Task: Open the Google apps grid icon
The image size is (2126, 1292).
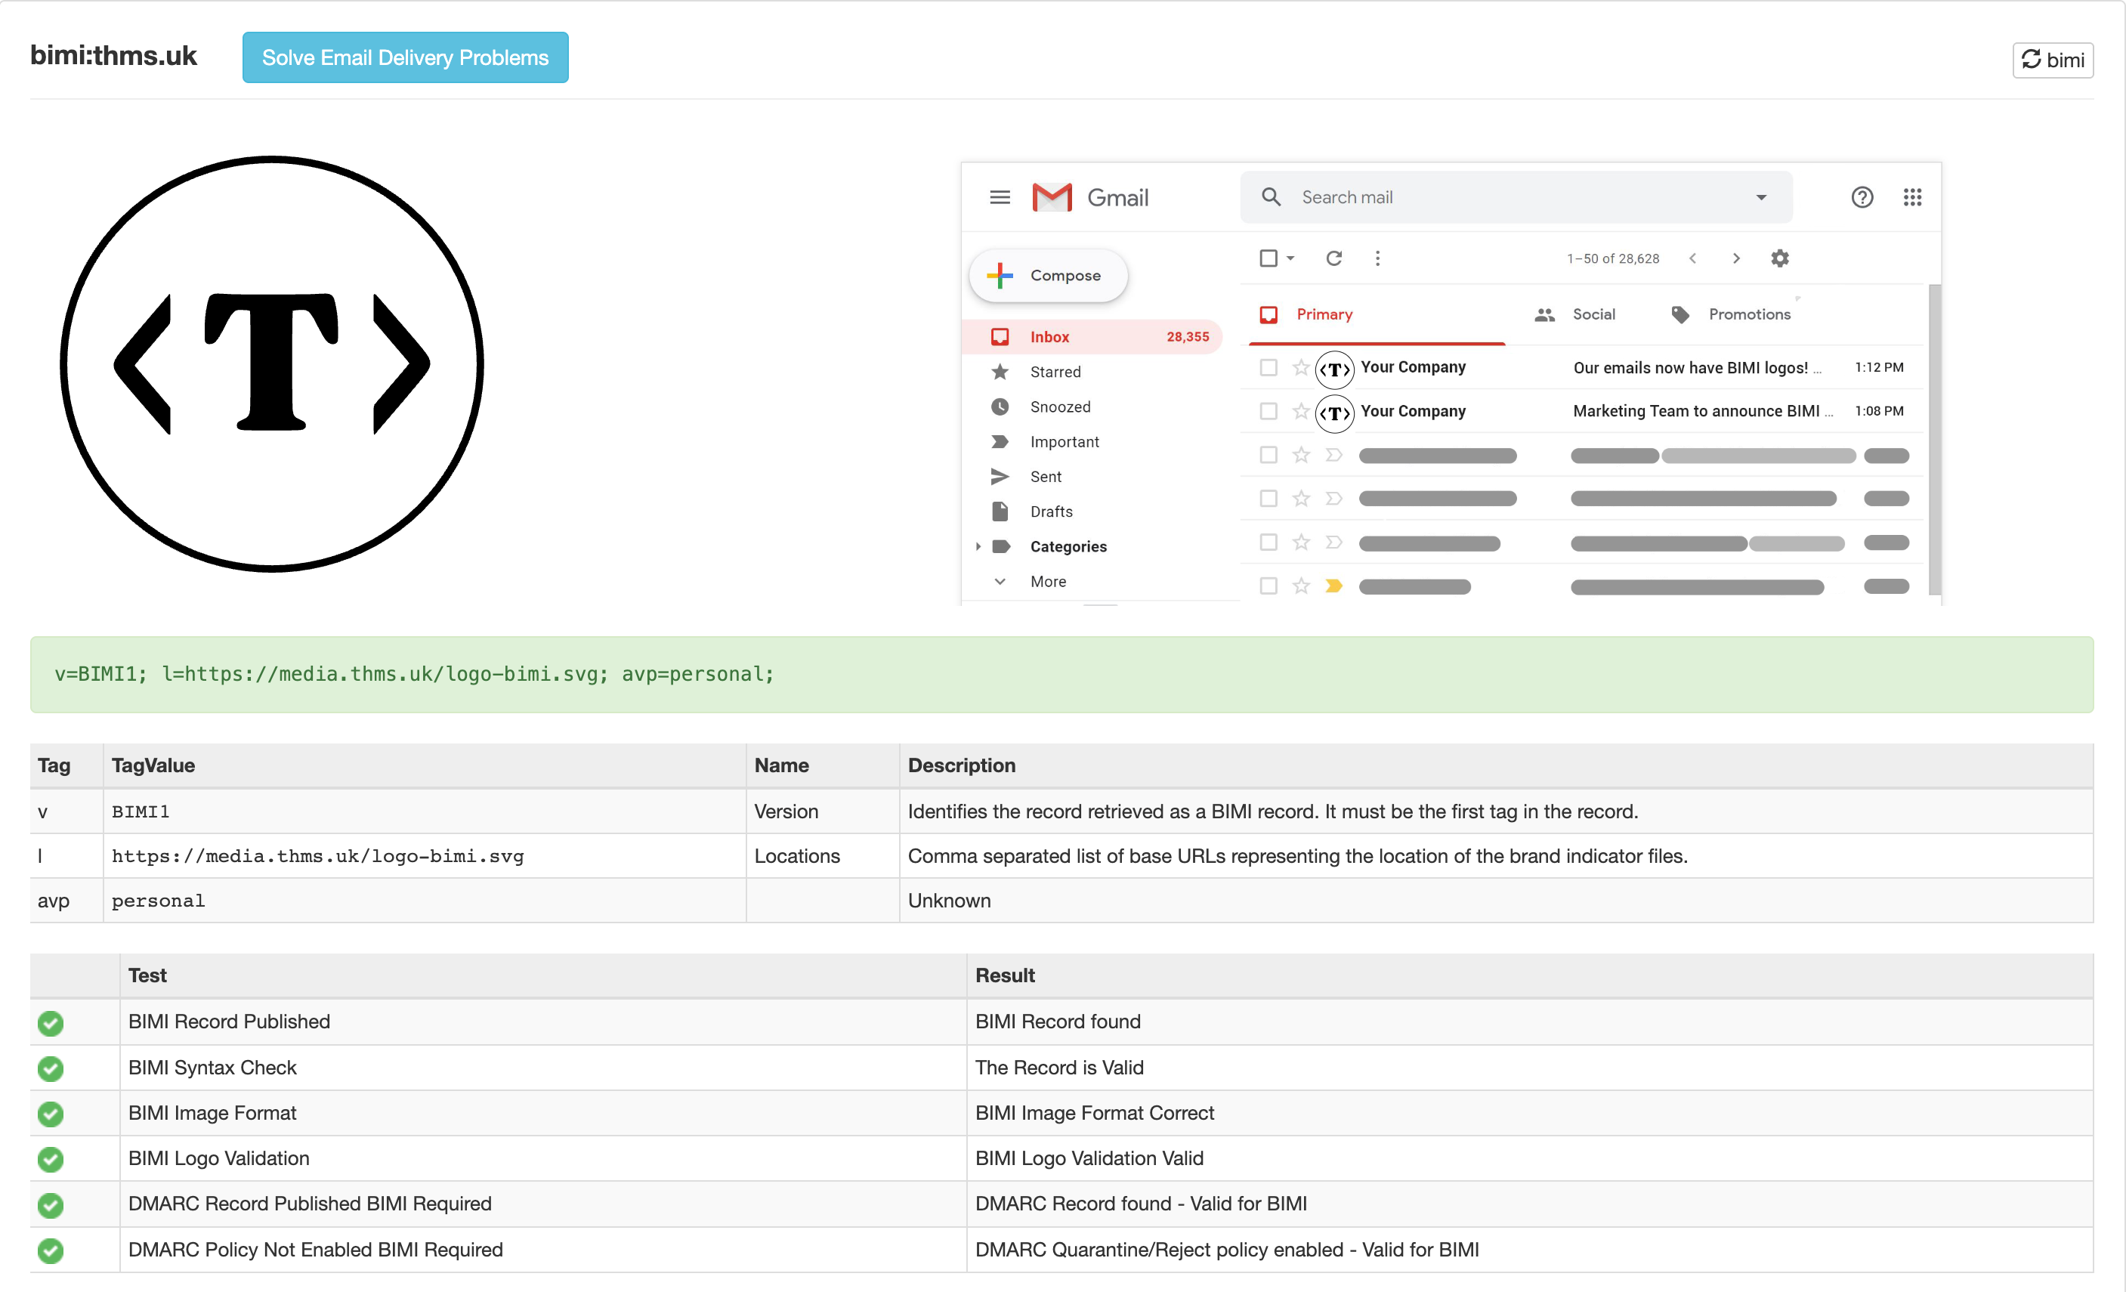Action: (x=1912, y=198)
